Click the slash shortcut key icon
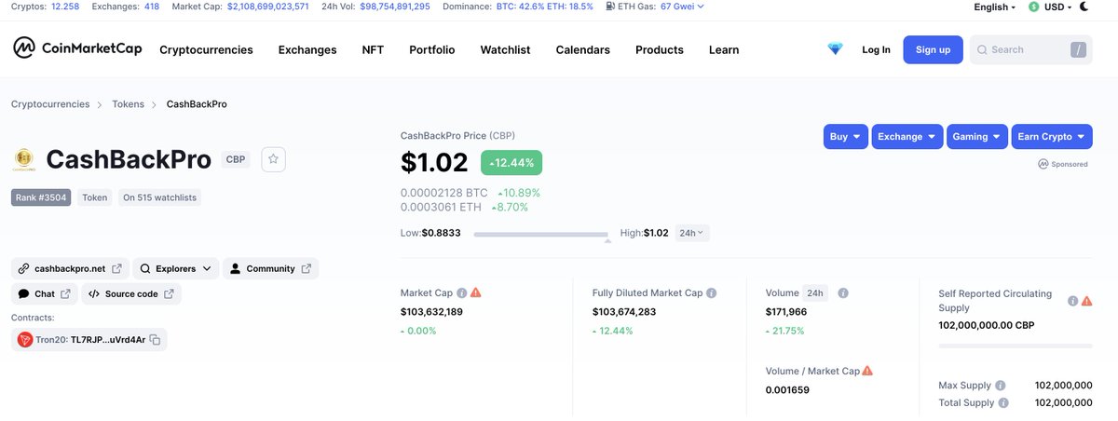 coord(1078,49)
